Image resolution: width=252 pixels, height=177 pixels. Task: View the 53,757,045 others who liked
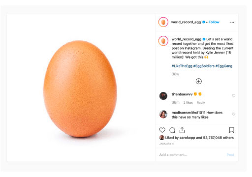[218, 138]
